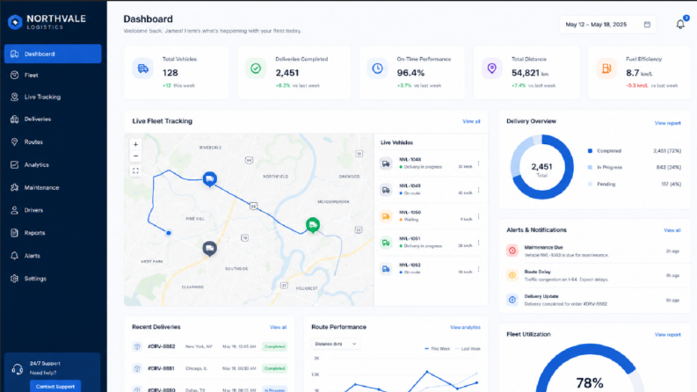697x392 pixels.
Task: Click the Route Delay alert title
Action: tap(537, 272)
